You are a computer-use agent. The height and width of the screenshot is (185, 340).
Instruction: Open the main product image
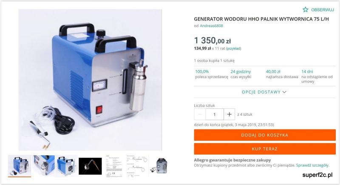pyautogui.click(x=90, y=80)
